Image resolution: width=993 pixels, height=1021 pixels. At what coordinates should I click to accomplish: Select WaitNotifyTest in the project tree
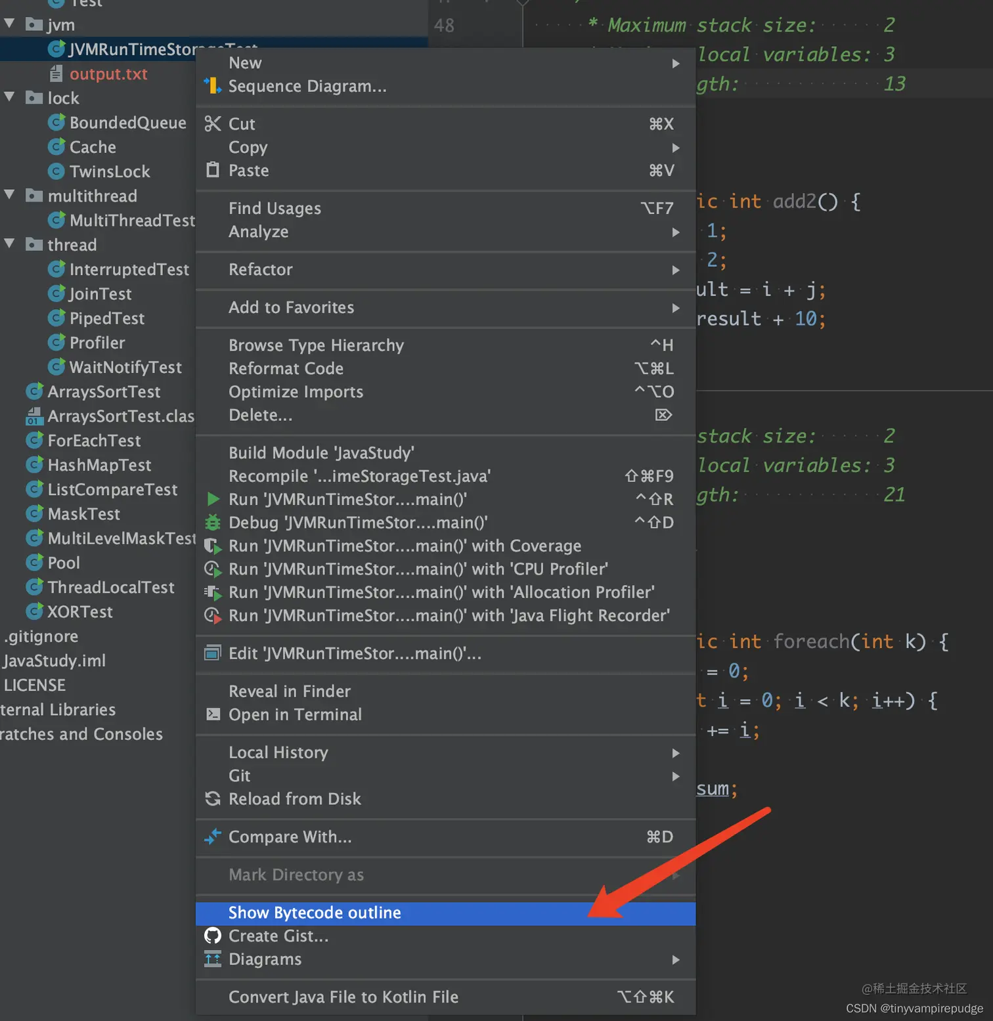coord(125,367)
